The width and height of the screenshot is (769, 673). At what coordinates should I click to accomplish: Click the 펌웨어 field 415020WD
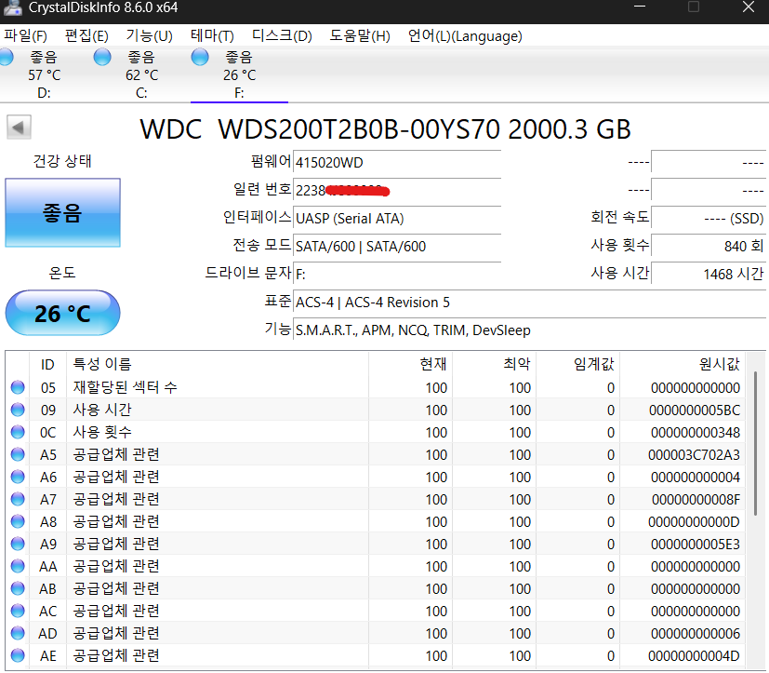click(x=397, y=163)
